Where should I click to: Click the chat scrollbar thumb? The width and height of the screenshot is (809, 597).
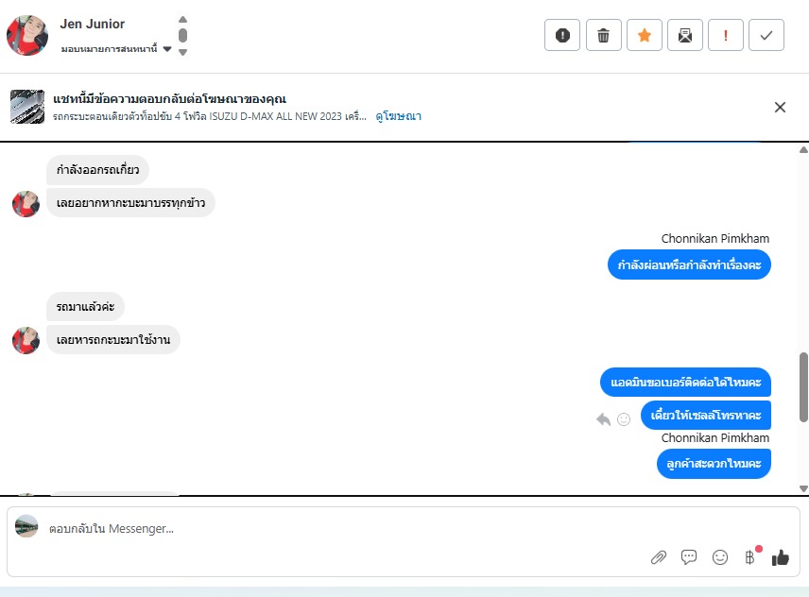coord(803,387)
